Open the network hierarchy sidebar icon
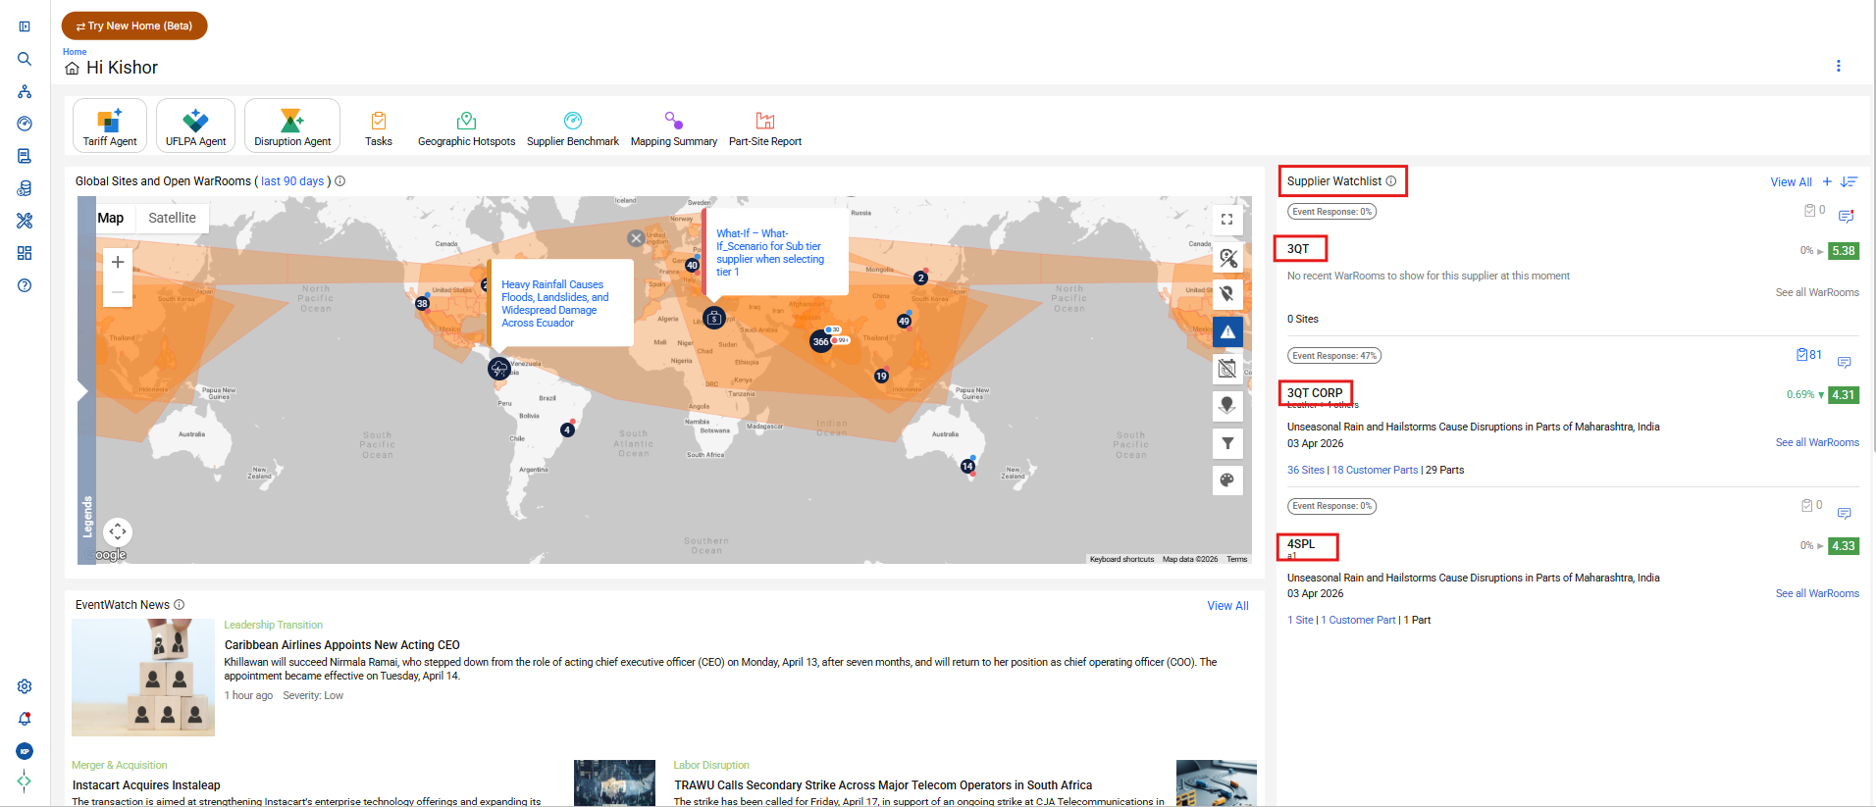1876x807 pixels. [25, 91]
